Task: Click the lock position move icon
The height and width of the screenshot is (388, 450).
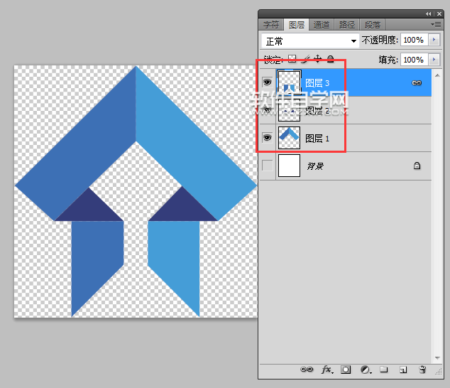Action: tap(318, 60)
